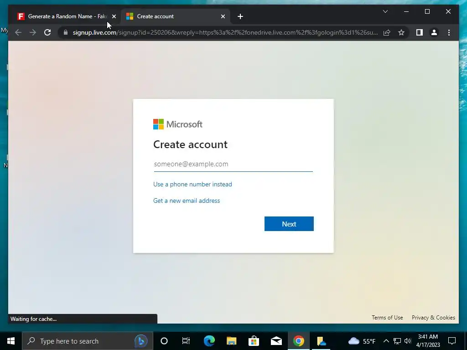Share this page icon
The height and width of the screenshot is (350, 467).
(x=387, y=32)
